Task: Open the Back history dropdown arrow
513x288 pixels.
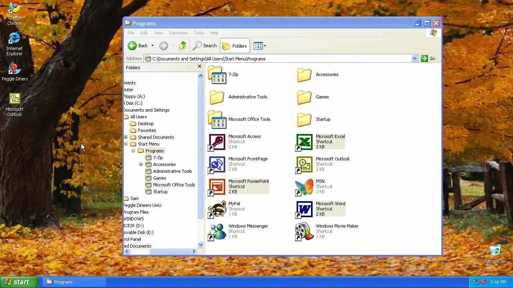Action: coord(152,46)
